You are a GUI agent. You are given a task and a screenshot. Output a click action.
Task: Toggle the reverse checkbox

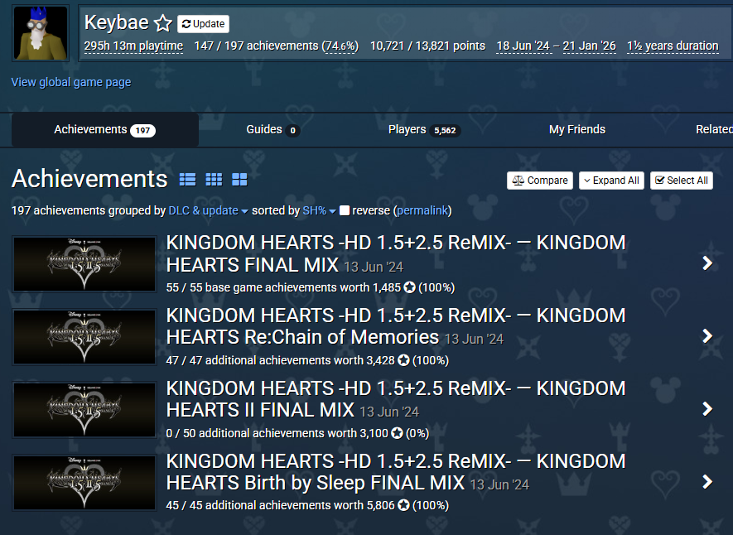(345, 210)
